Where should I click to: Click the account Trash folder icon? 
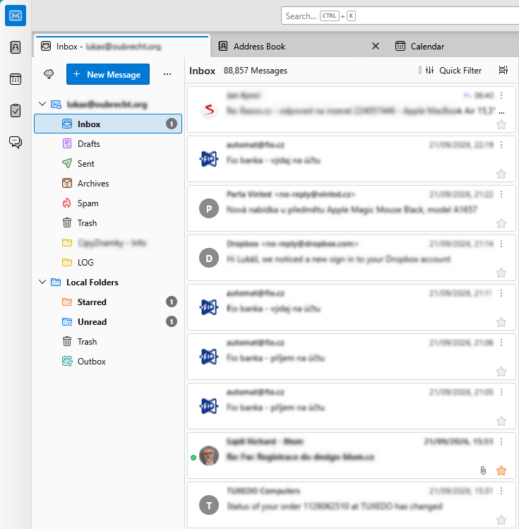point(67,223)
